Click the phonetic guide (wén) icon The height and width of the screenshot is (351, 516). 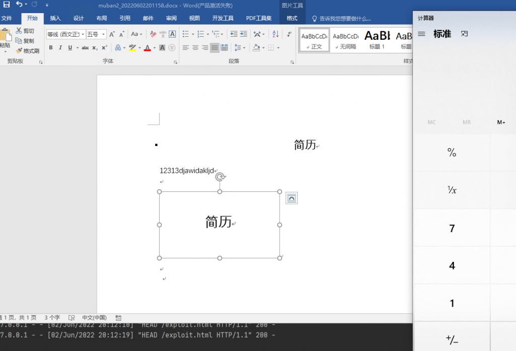click(163, 34)
